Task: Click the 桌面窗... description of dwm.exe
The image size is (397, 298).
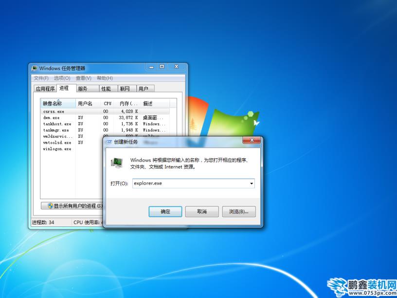Action: (153, 117)
